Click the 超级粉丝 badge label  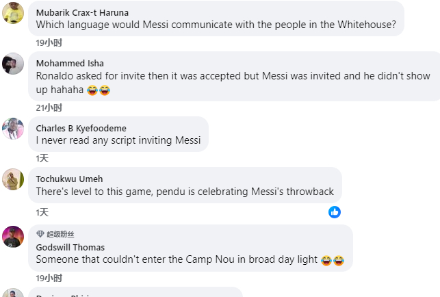point(61,234)
